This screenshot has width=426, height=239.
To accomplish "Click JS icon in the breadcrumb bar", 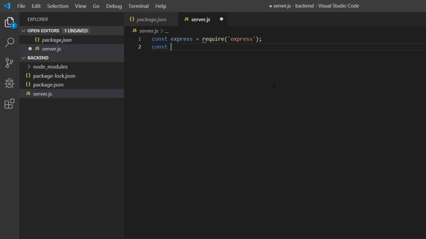I will coord(134,31).
